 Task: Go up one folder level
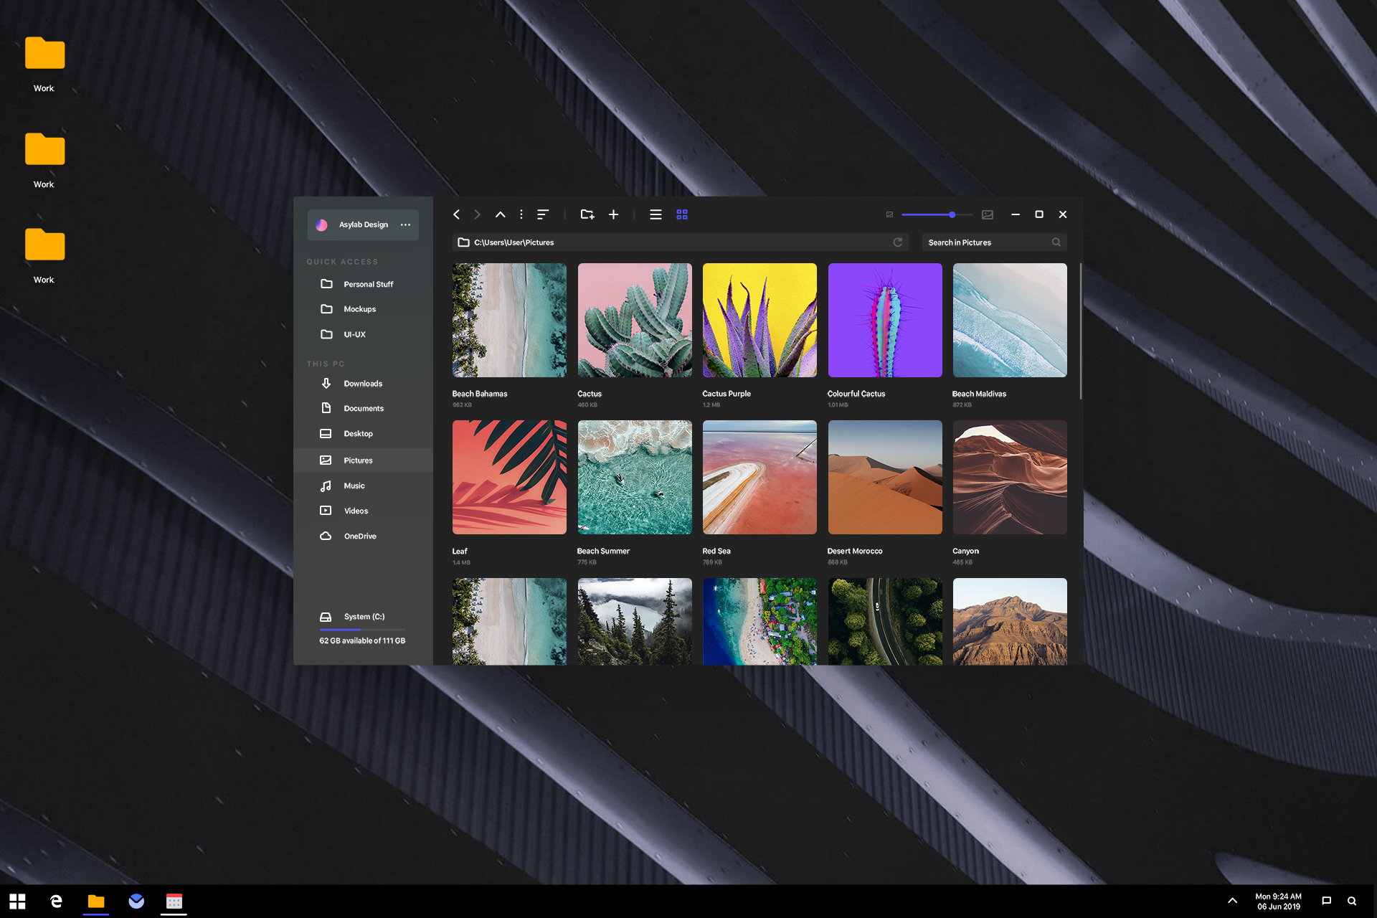click(x=500, y=214)
